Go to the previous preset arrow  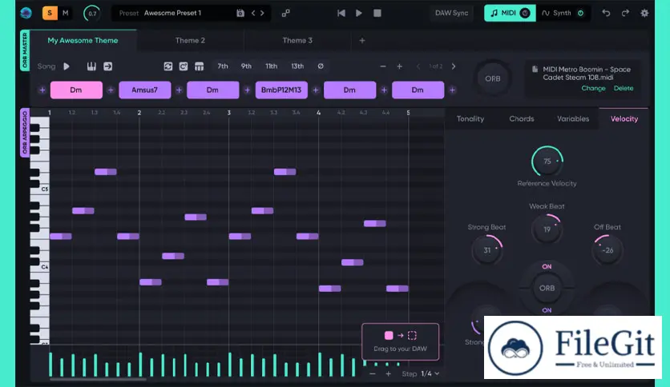click(x=253, y=14)
